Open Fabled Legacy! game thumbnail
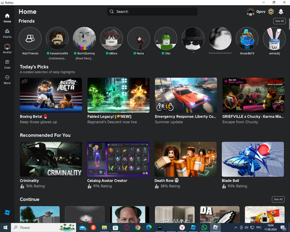 118,95
